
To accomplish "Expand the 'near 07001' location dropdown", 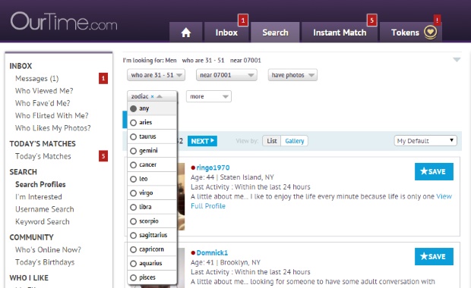I will pos(226,75).
